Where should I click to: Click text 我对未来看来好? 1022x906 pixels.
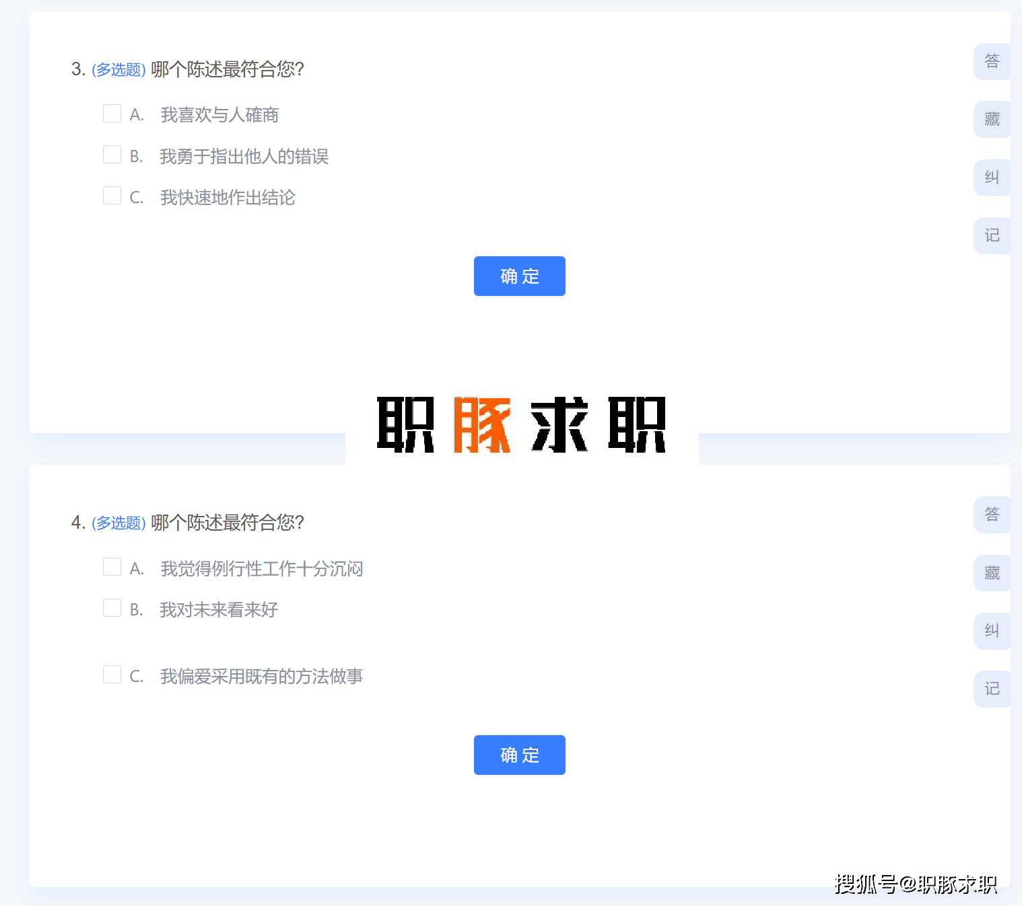[219, 609]
